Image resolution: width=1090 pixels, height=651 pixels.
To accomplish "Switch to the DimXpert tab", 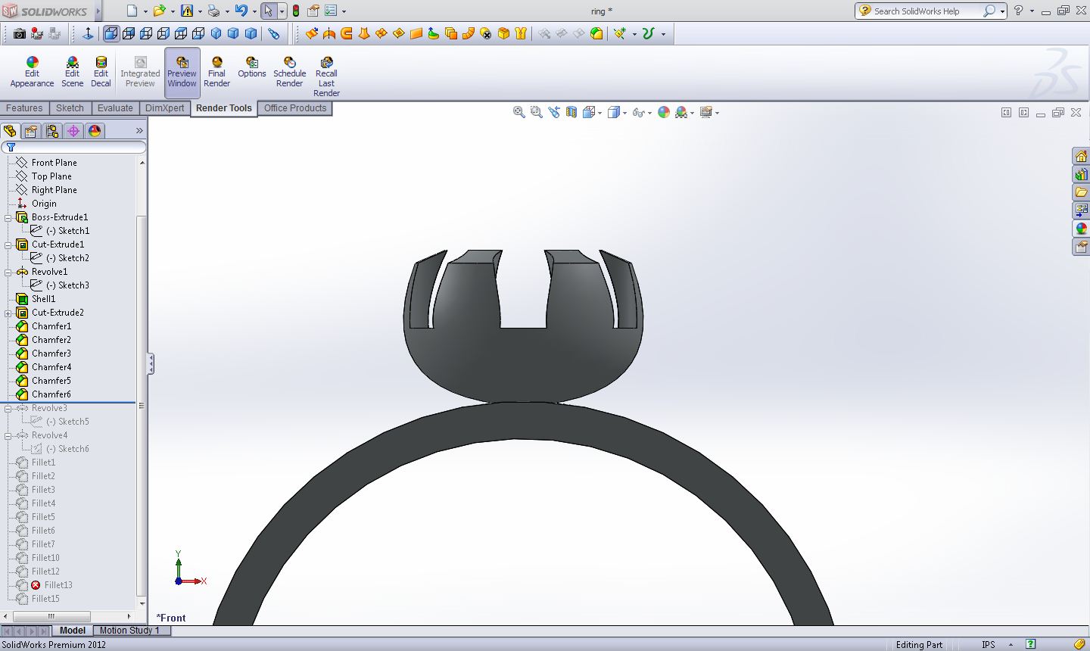I will pos(165,108).
